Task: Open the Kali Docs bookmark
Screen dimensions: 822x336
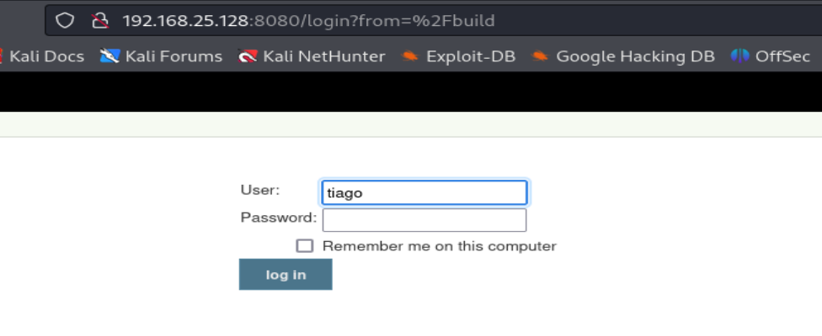Action: pos(46,56)
